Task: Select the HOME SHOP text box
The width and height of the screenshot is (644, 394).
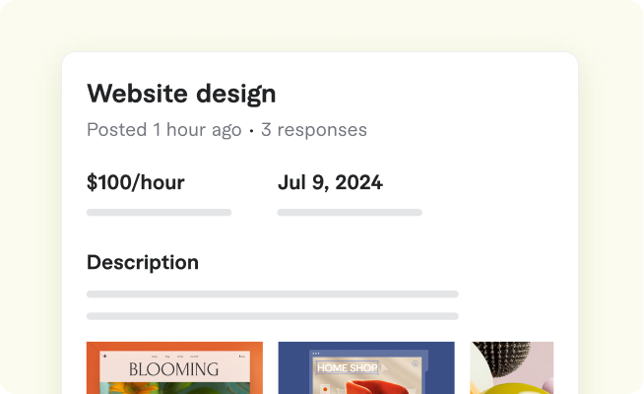Action: point(347,367)
